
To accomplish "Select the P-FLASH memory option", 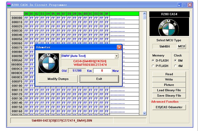I will pos(153,66).
